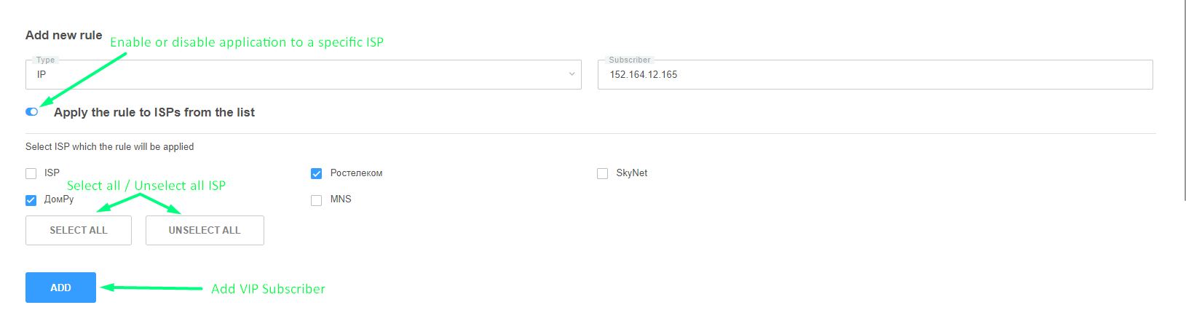
Task: Open the Type dropdown showing IP
Action: (302, 74)
